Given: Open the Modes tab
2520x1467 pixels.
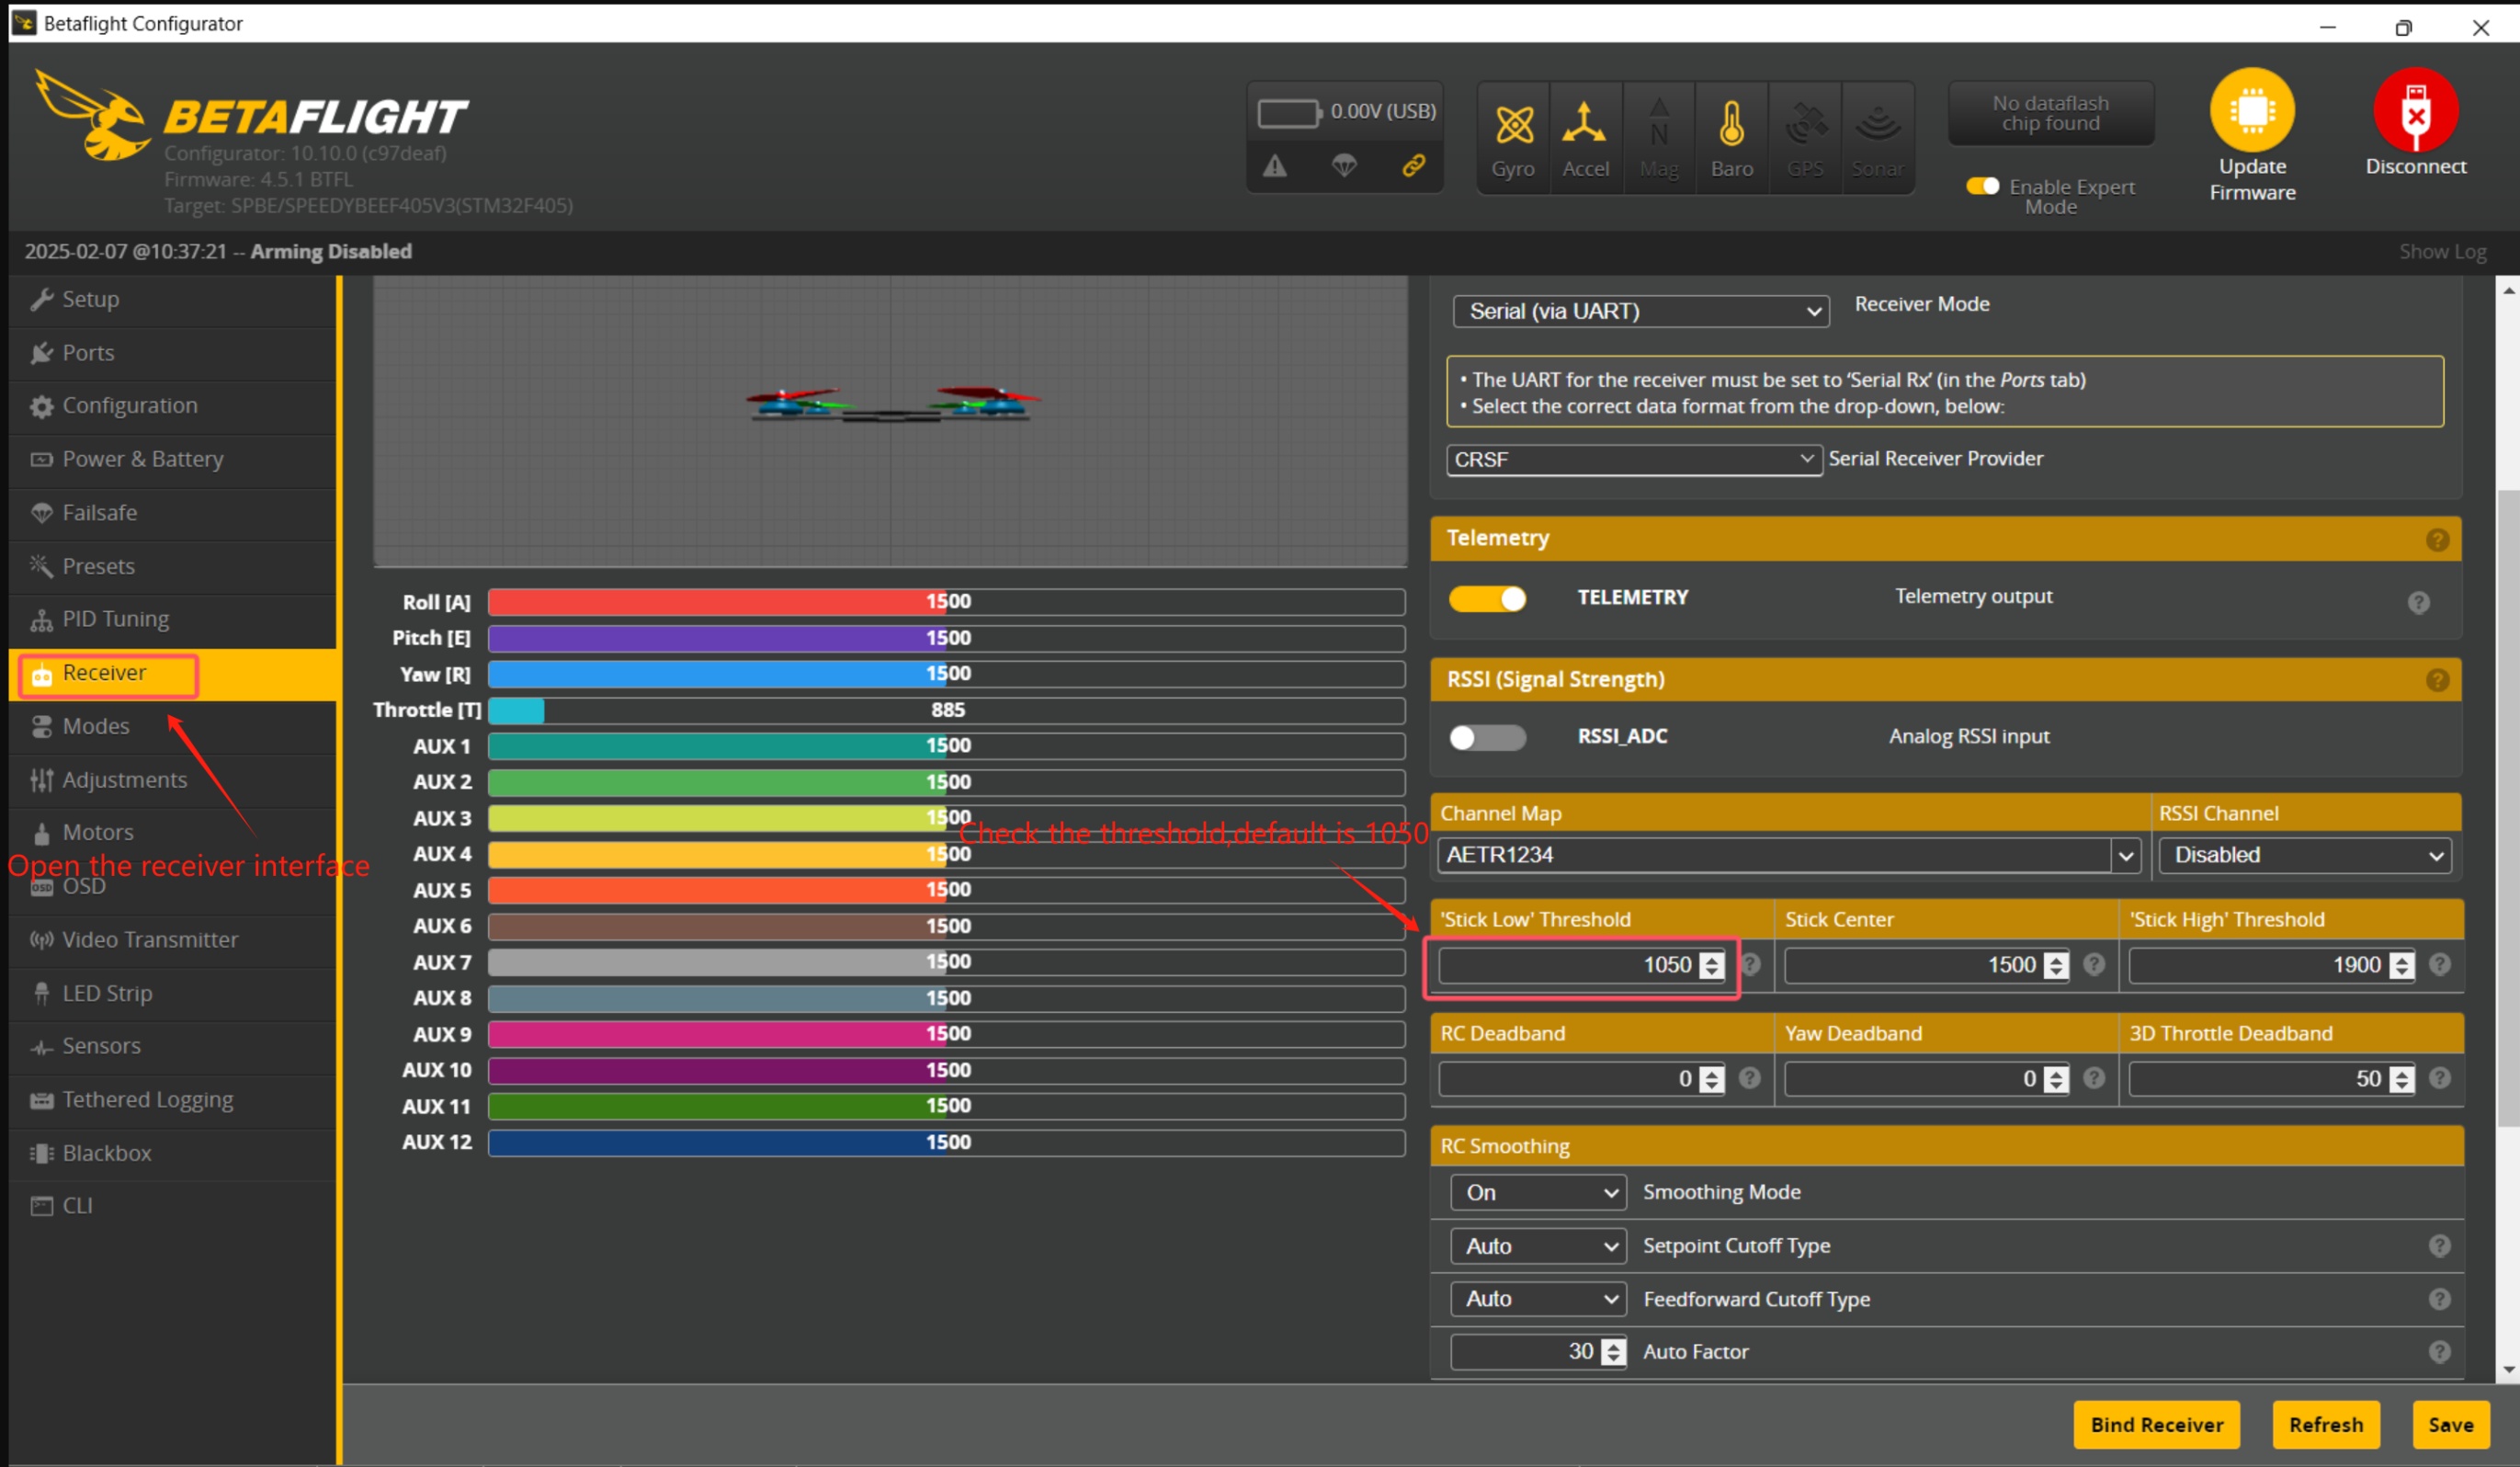Looking at the screenshot, I should 172,727.
